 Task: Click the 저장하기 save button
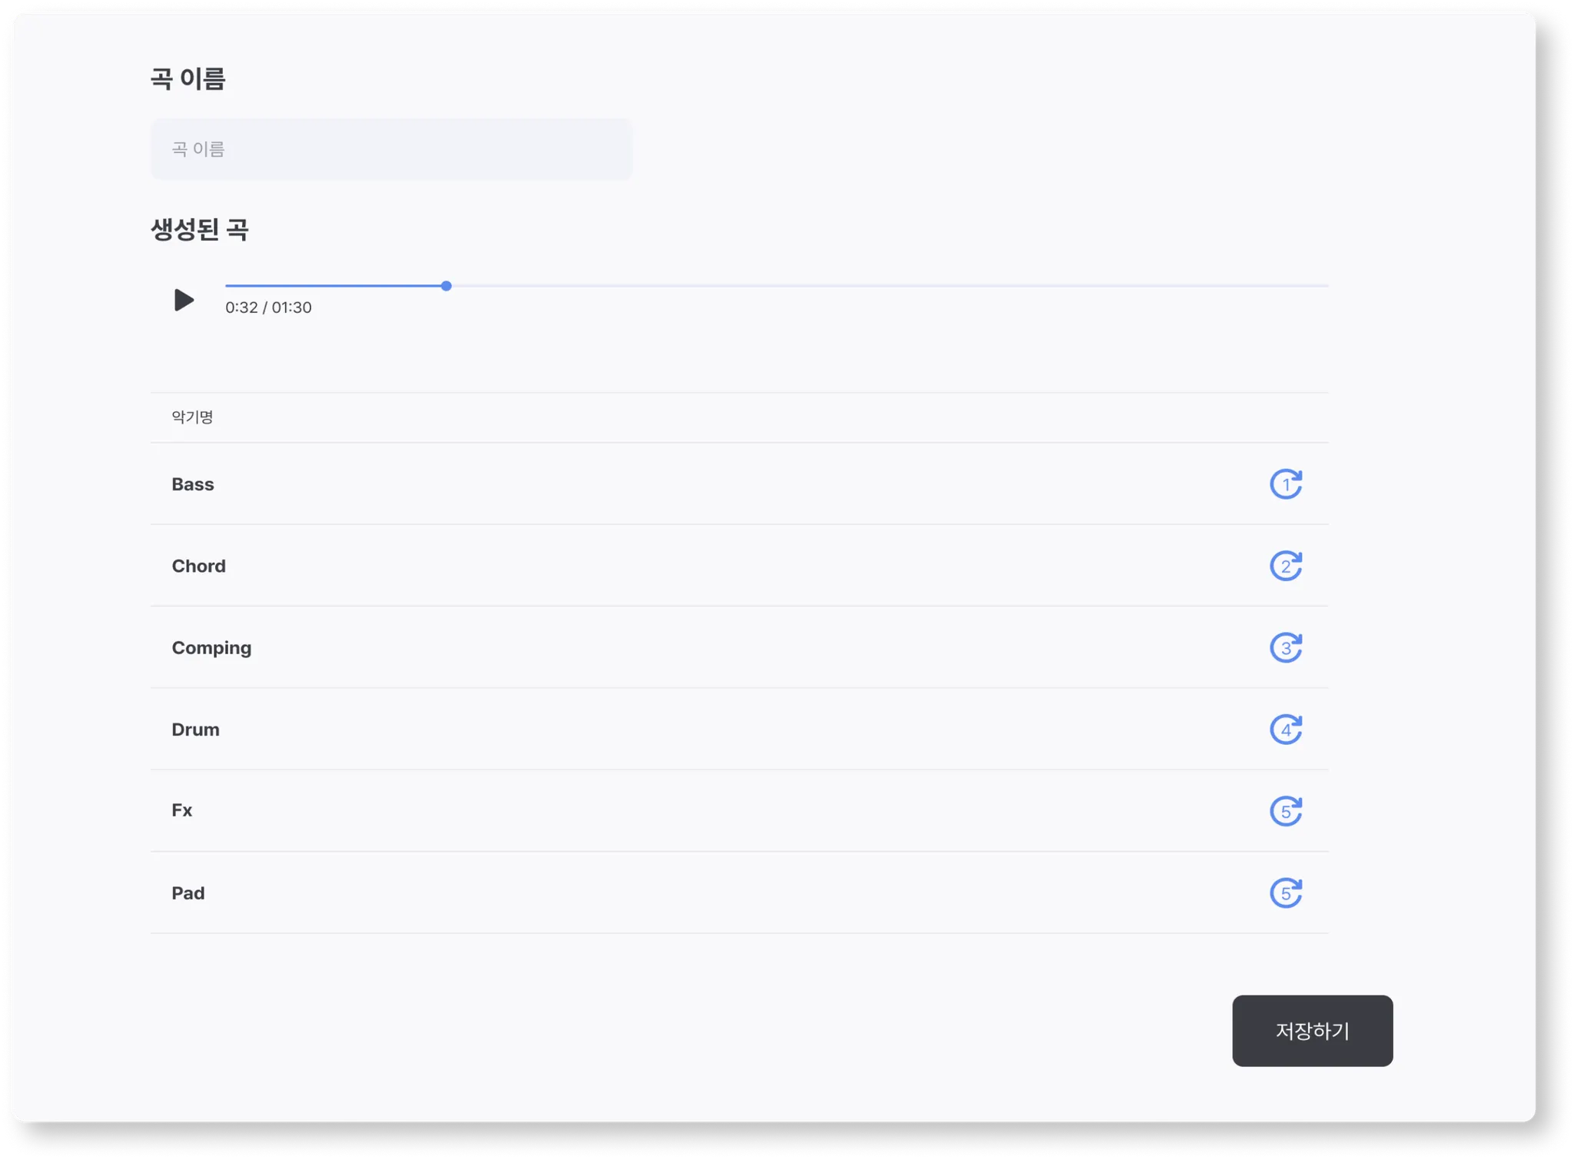(1312, 1031)
